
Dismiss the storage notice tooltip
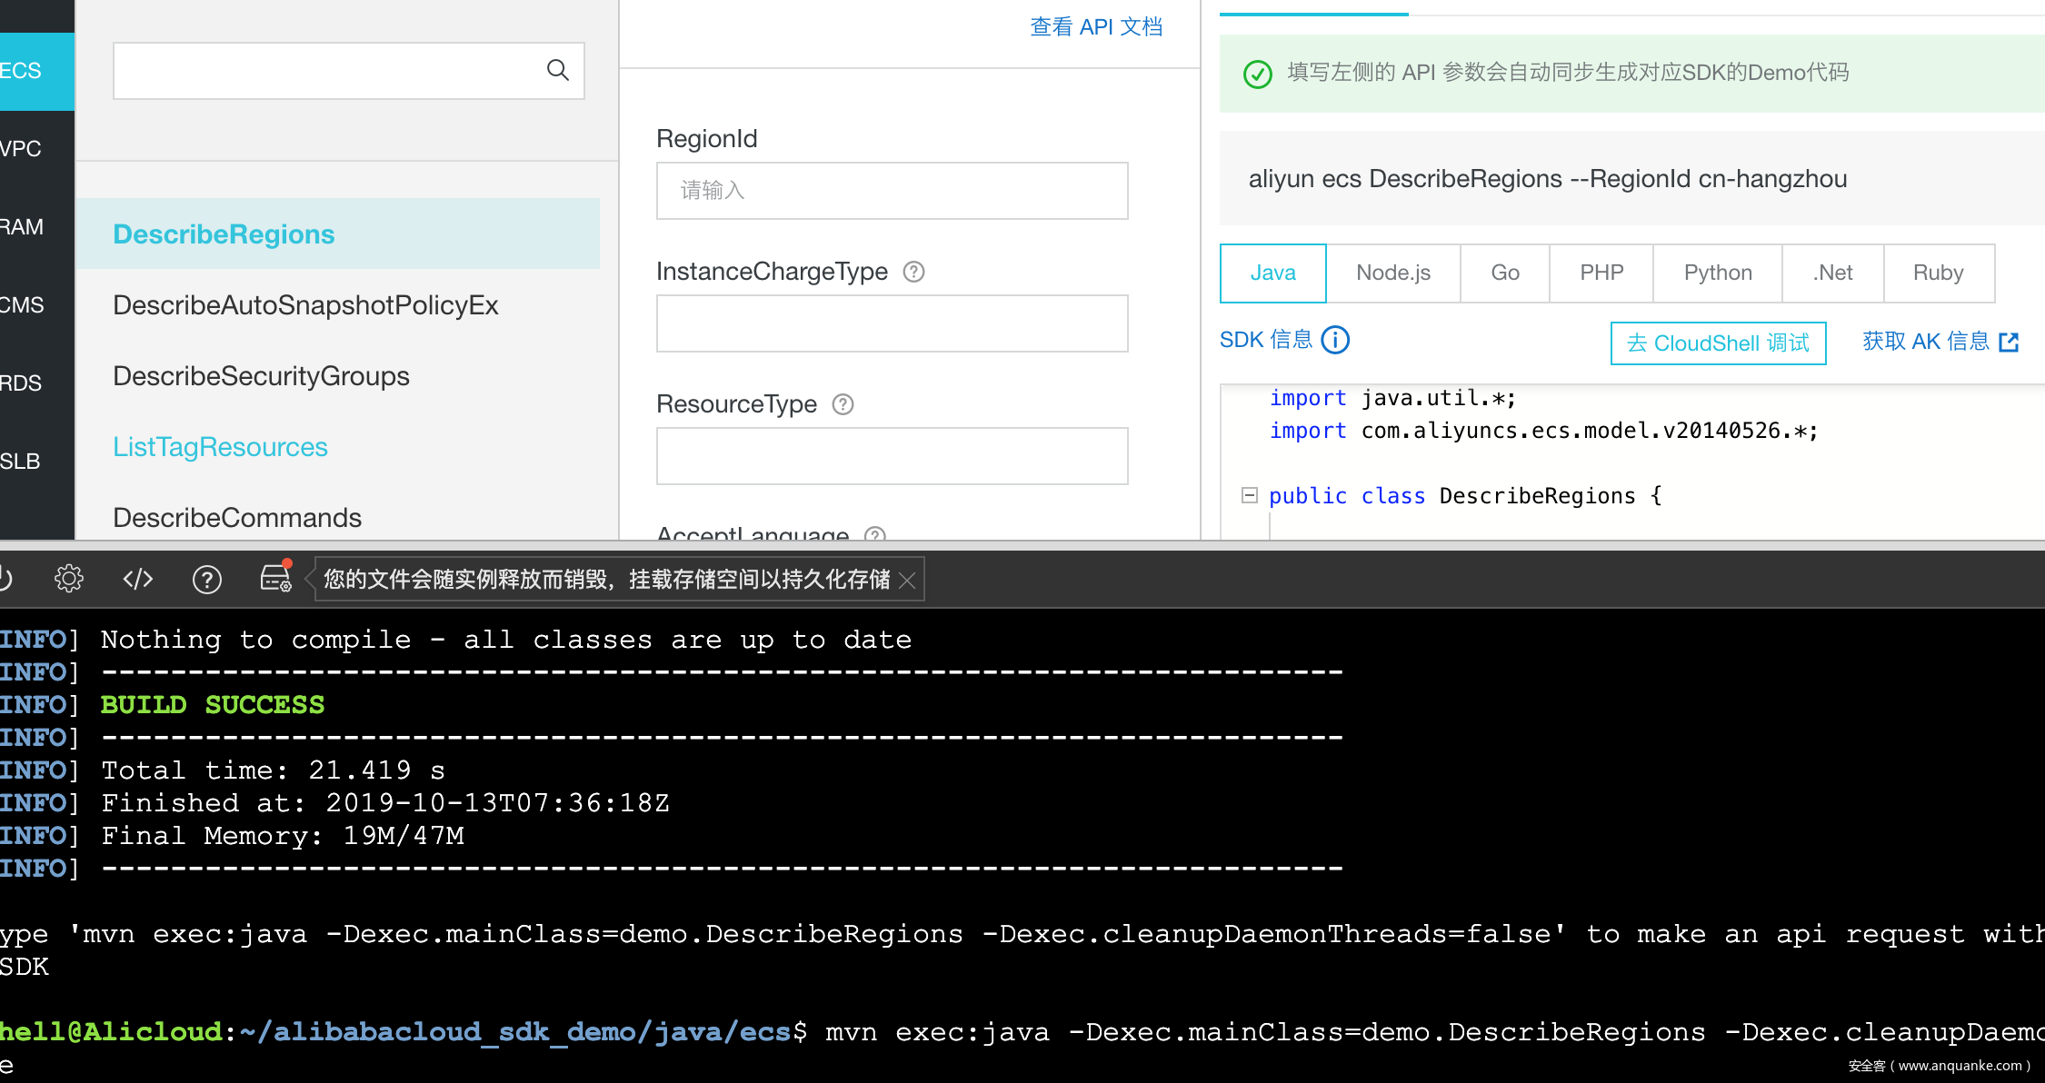pyautogui.click(x=907, y=580)
